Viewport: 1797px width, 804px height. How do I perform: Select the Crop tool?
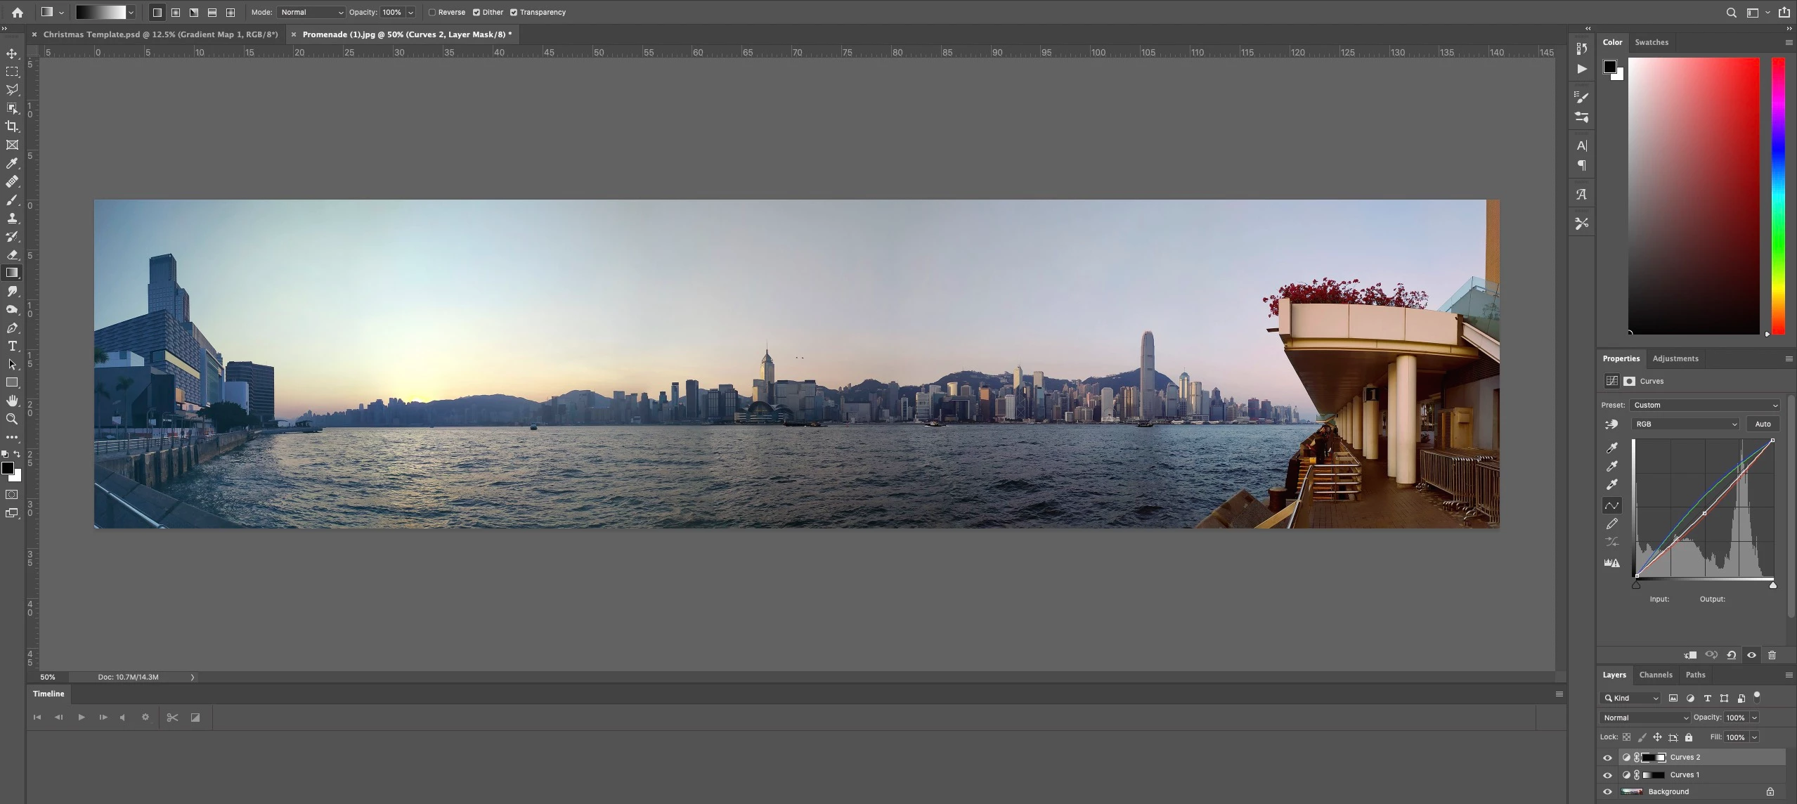click(x=12, y=127)
